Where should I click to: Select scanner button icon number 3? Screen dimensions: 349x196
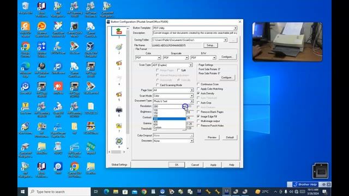tap(119, 63)
